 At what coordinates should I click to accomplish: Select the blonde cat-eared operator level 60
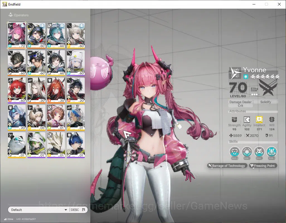(x=76, y=36)
